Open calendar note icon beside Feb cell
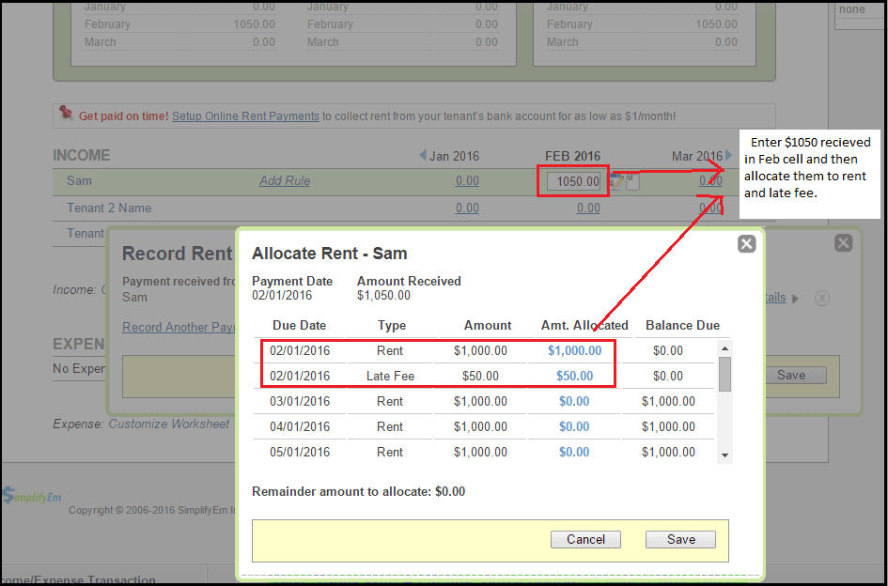This screenshot has width=888, height=586. (617, 180)
